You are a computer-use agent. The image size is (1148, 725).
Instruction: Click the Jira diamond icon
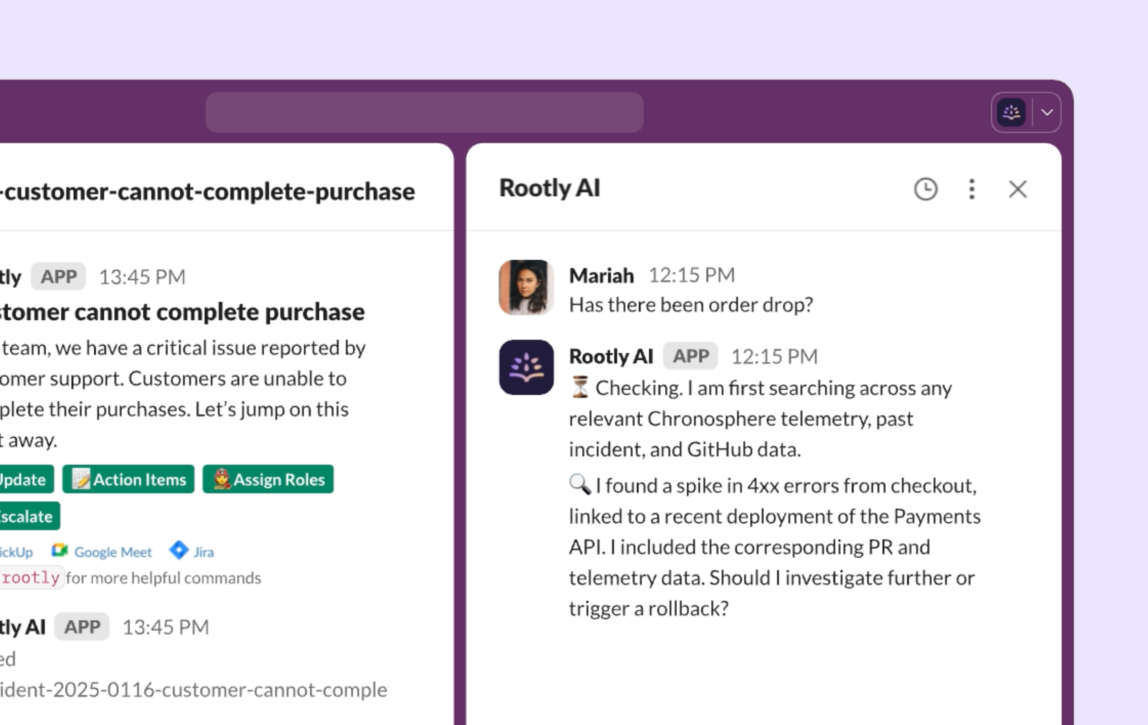[x=179, y=550]
